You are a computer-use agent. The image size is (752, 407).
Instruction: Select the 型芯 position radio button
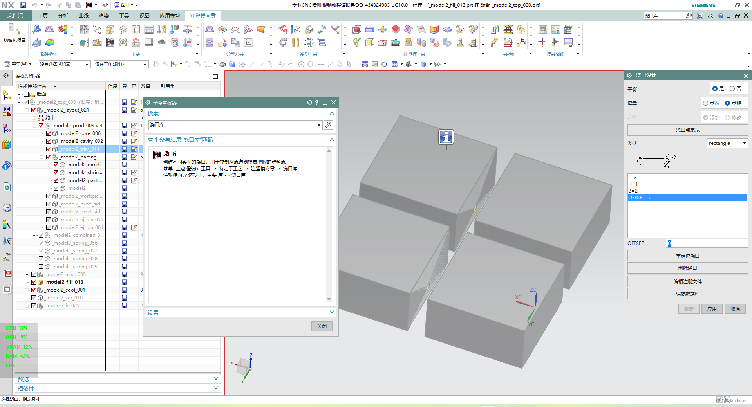[x=705, y=103]
